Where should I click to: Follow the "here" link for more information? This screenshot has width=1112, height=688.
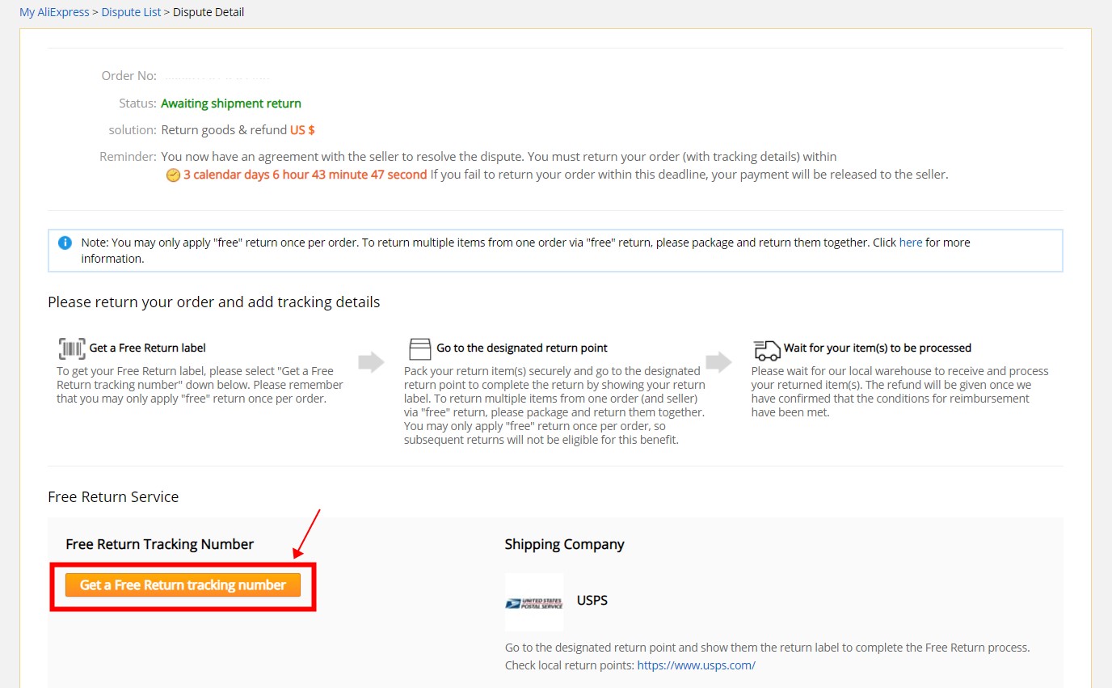(x=910, y=243)
